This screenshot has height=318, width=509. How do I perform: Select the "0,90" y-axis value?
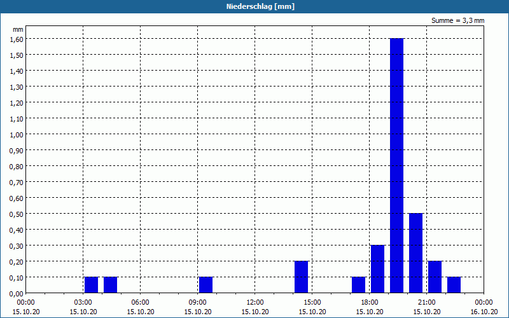coord(17,150)
